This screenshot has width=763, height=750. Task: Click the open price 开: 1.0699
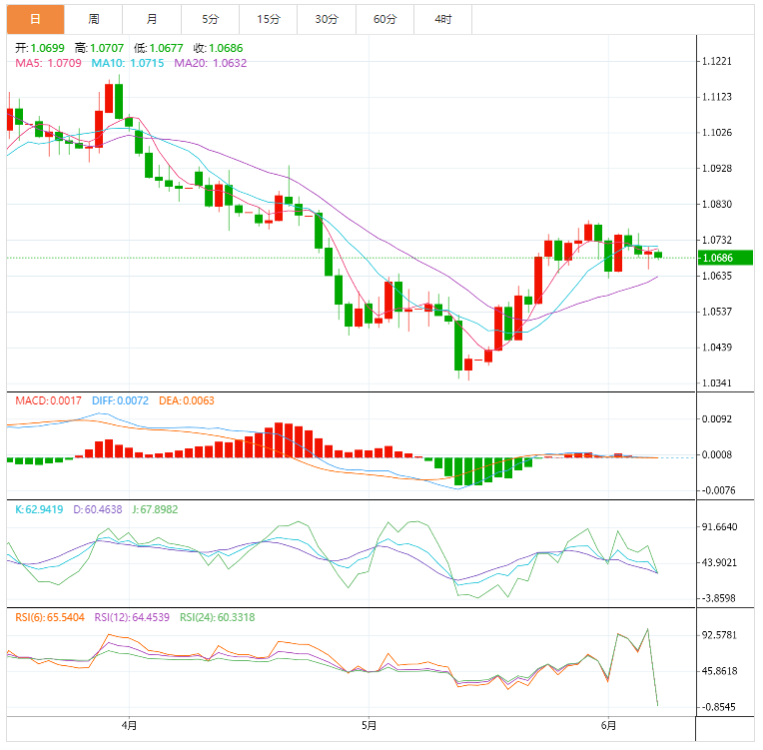[x=40, y=48]
